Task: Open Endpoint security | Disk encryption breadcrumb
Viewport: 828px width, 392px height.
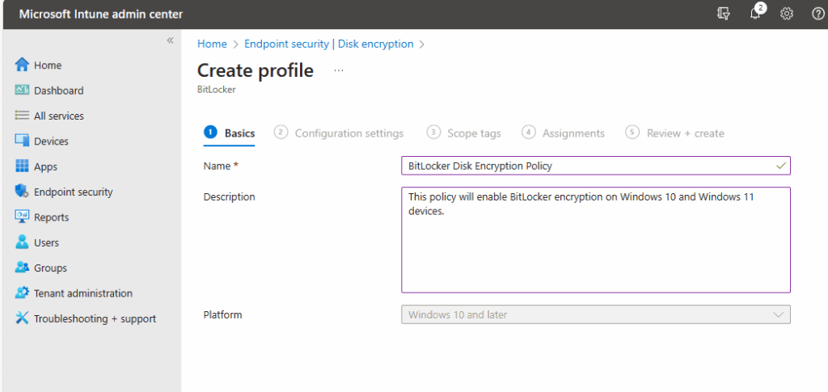Action: coord(328,44)
